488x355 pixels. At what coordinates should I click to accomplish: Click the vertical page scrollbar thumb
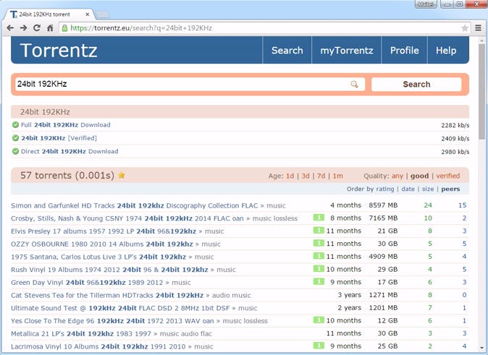point(482,91)
